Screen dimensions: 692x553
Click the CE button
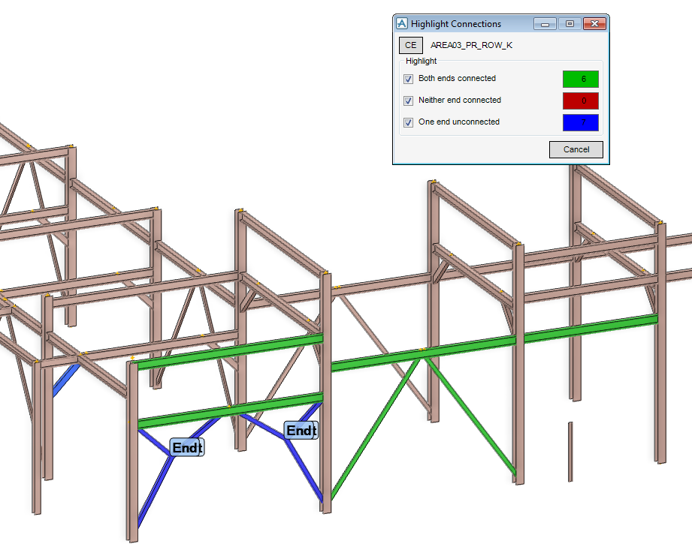click(x=410, y=45)
